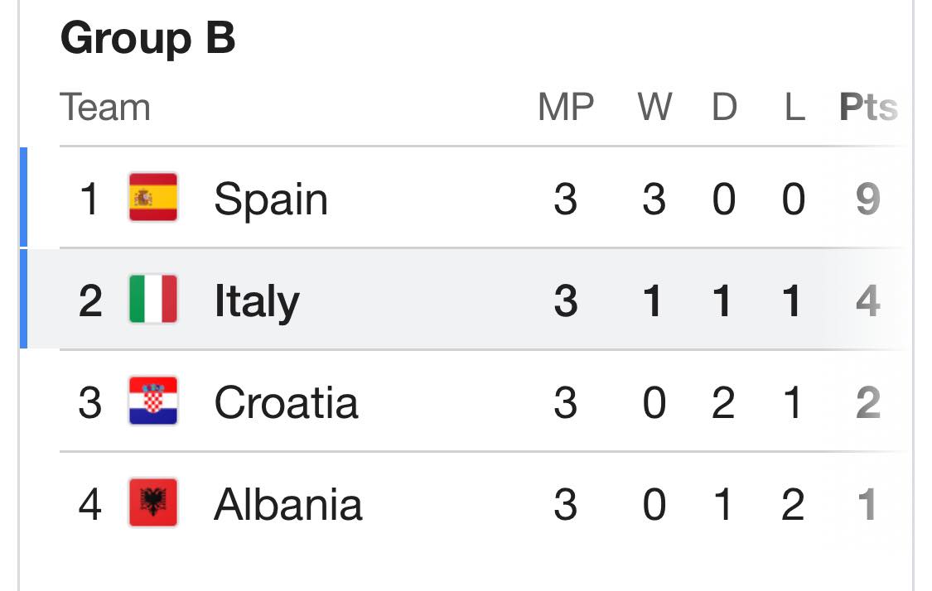Click Croatia's draws value of 2
This screenshot has width=932, height=591.
(723, 403)
